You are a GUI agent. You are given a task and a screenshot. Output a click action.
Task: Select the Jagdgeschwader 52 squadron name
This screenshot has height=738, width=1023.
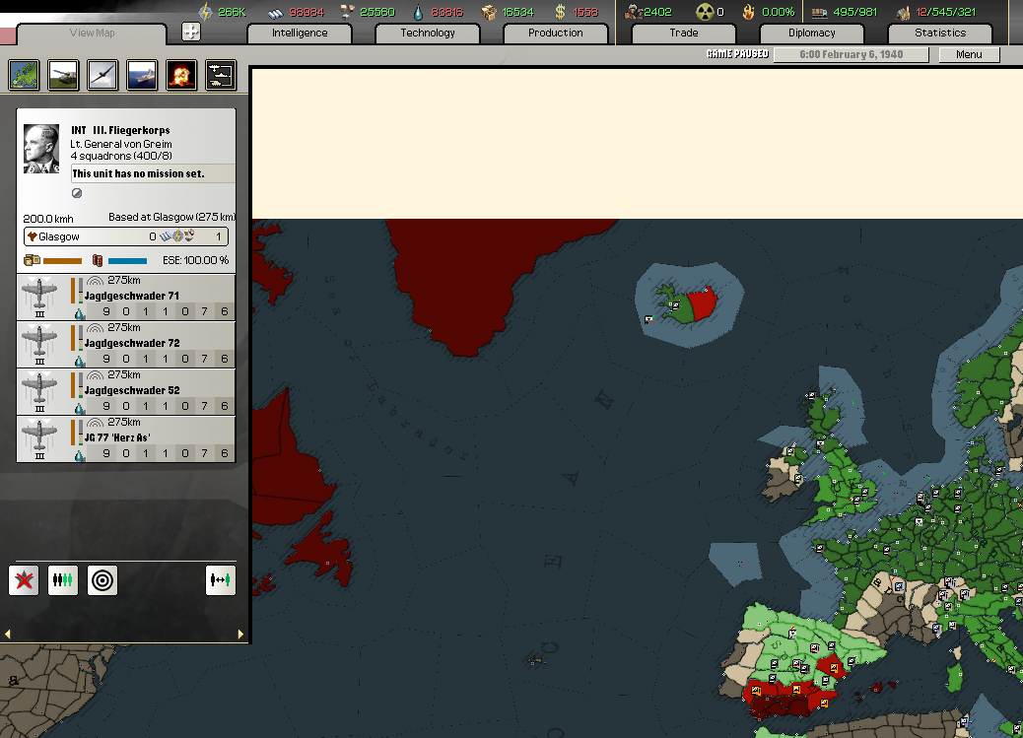[x=132, y=390]
